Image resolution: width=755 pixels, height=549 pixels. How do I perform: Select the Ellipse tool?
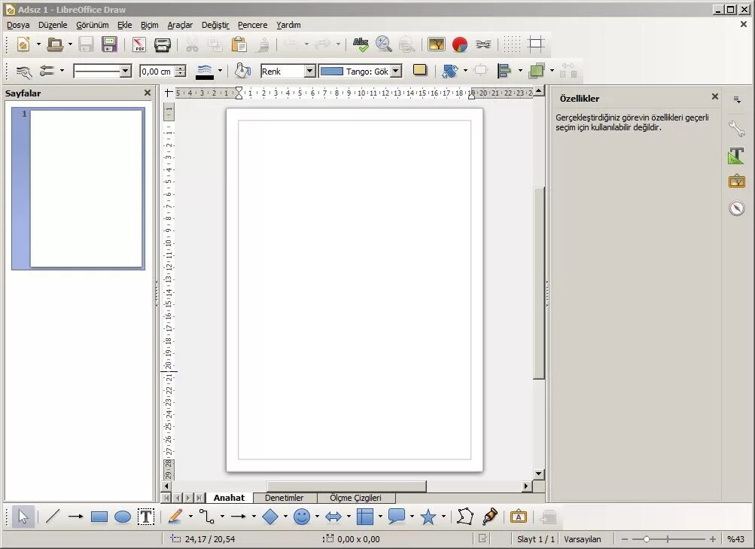tap(123, 517)
